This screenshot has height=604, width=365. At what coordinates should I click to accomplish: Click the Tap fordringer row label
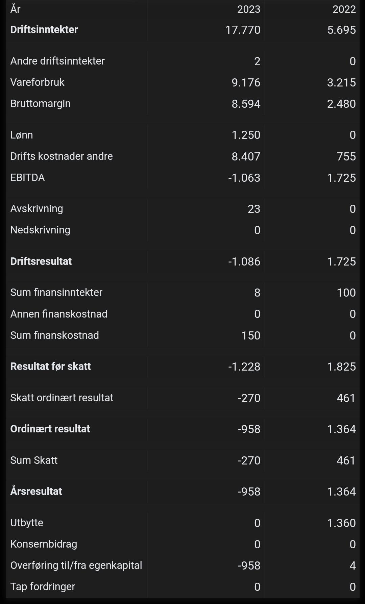coord(43,587)
